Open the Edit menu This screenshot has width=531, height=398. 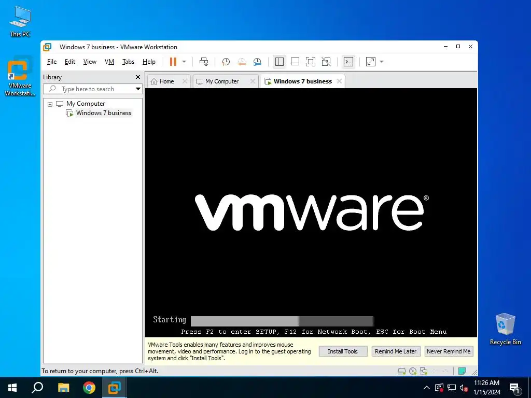point(70,62)
